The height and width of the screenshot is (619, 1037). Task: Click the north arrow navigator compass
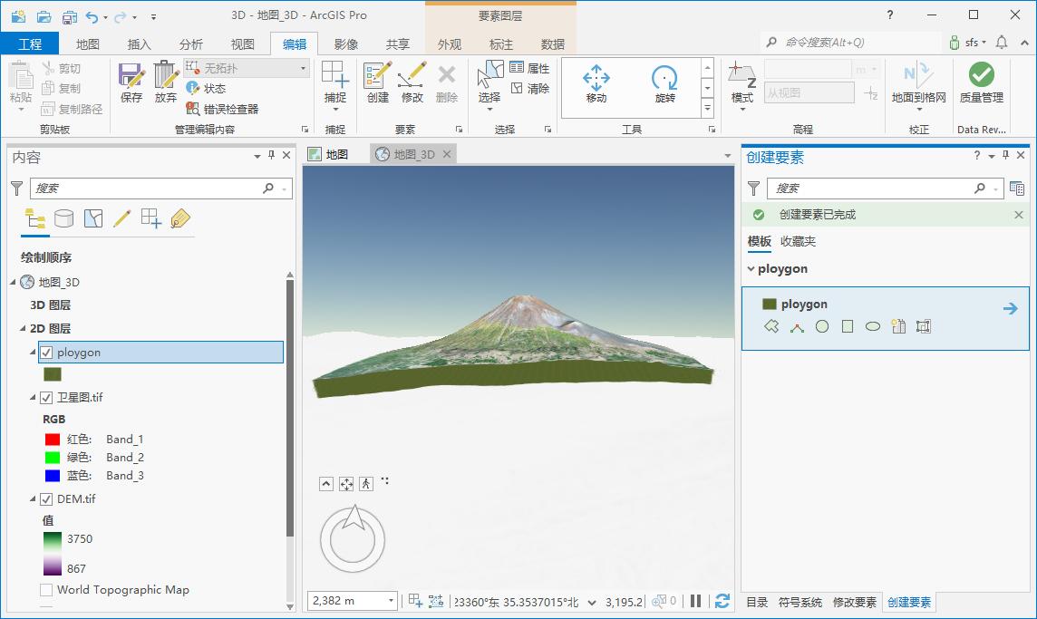pyautogui.click(x=354, y=539)
